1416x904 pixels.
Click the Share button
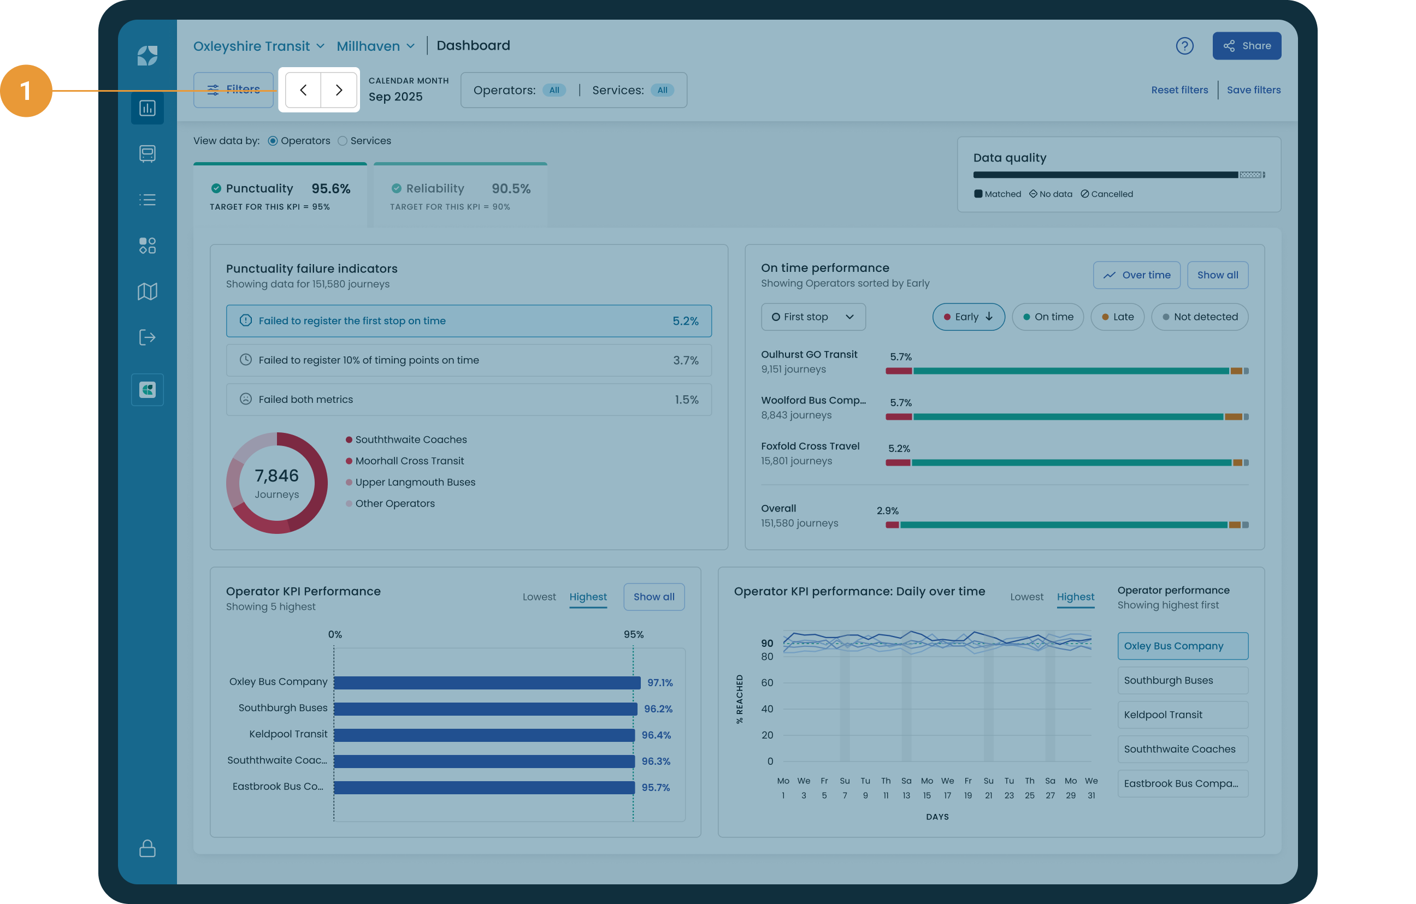1246,46
